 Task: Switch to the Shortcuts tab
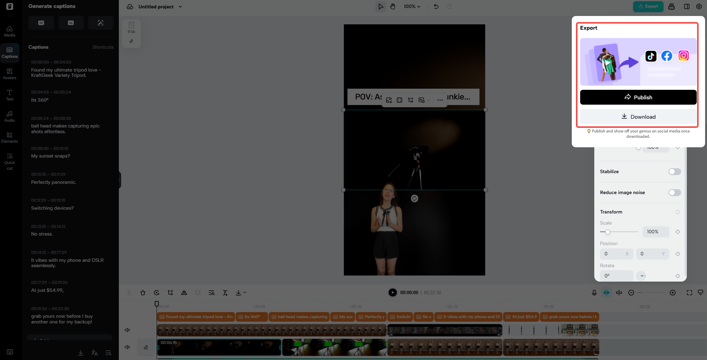point(102,47)
